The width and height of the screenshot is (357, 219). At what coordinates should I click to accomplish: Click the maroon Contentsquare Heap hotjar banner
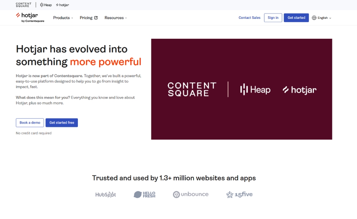242,89
